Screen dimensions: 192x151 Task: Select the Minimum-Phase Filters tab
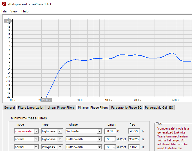click(x=93, y=108)
